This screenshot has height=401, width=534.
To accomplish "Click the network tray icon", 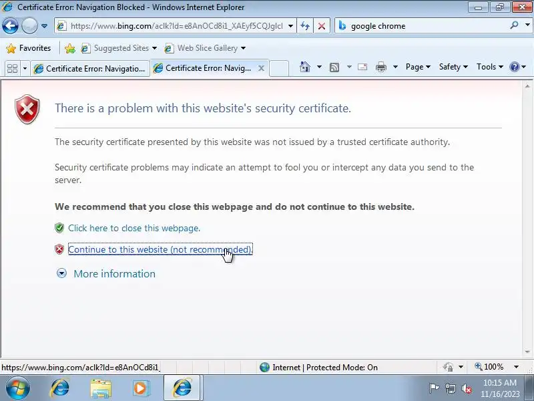I will pos(451,388).
